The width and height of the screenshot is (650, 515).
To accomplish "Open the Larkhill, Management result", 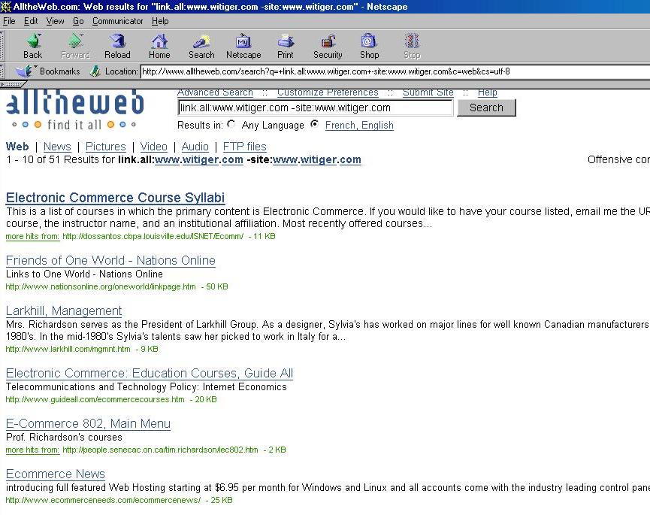I will [x=64, y=311].
